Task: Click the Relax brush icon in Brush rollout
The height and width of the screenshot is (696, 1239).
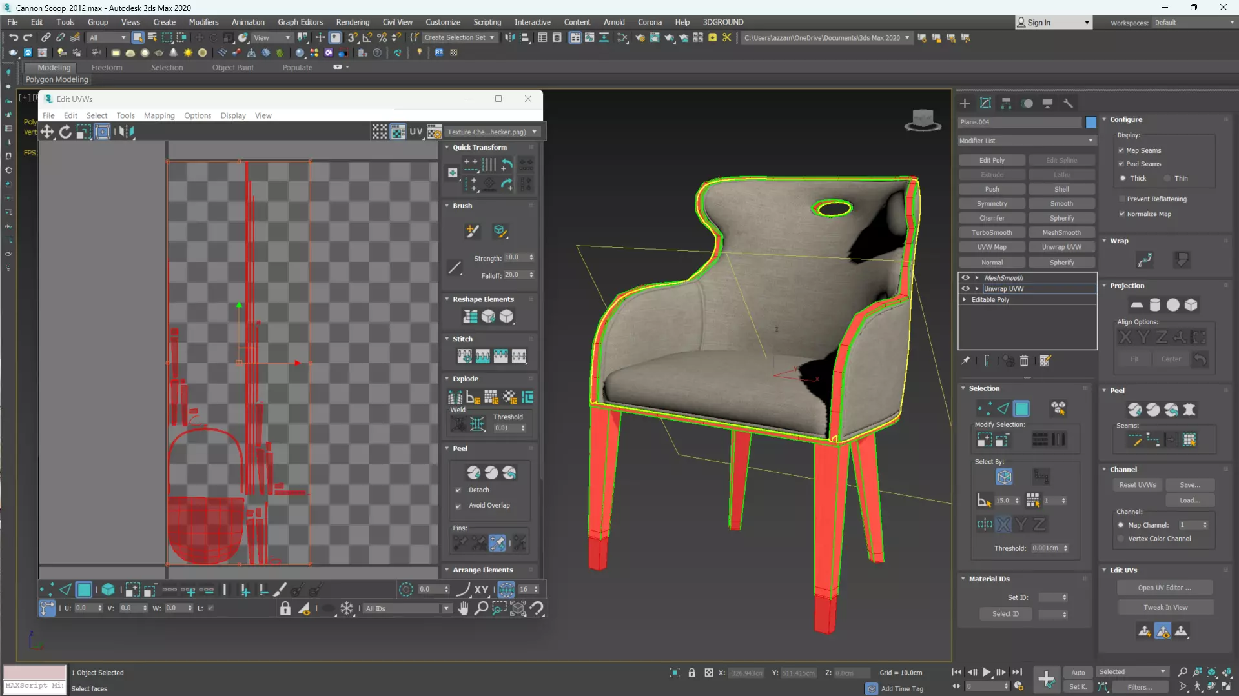Action: pyautogui.click(x=500, y=231)
